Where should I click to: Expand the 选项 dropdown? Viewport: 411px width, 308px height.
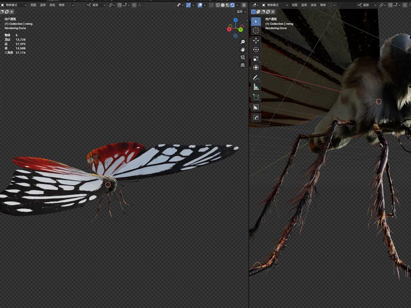[241, 11]
